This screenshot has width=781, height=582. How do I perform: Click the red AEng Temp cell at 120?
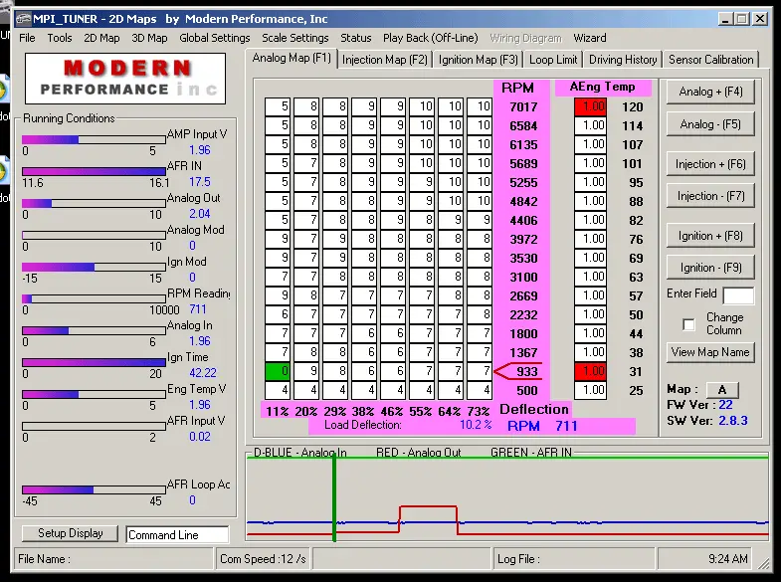point(590,107)
